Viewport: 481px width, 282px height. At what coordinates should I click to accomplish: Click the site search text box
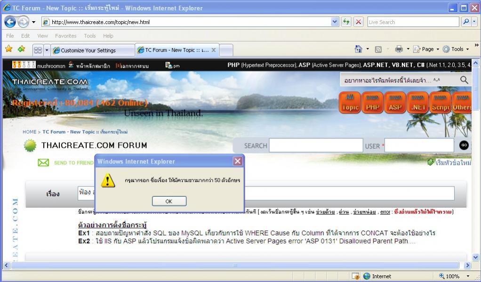[399, 80]
